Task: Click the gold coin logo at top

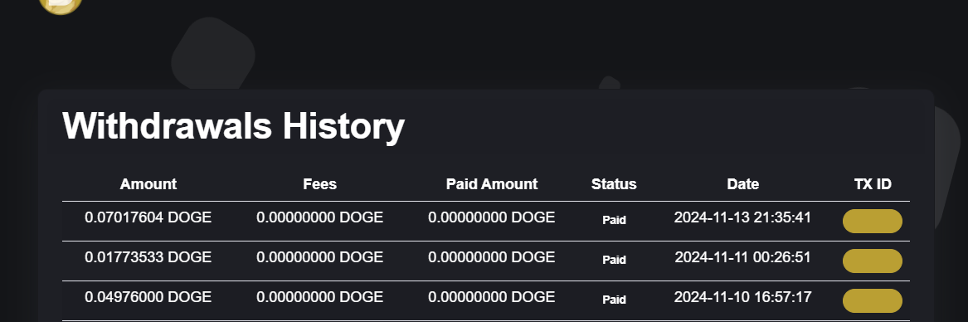Action: pos(61,5)
